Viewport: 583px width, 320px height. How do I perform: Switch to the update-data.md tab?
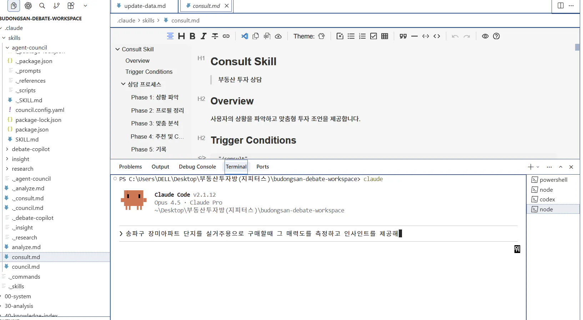(x=145, y=6)
